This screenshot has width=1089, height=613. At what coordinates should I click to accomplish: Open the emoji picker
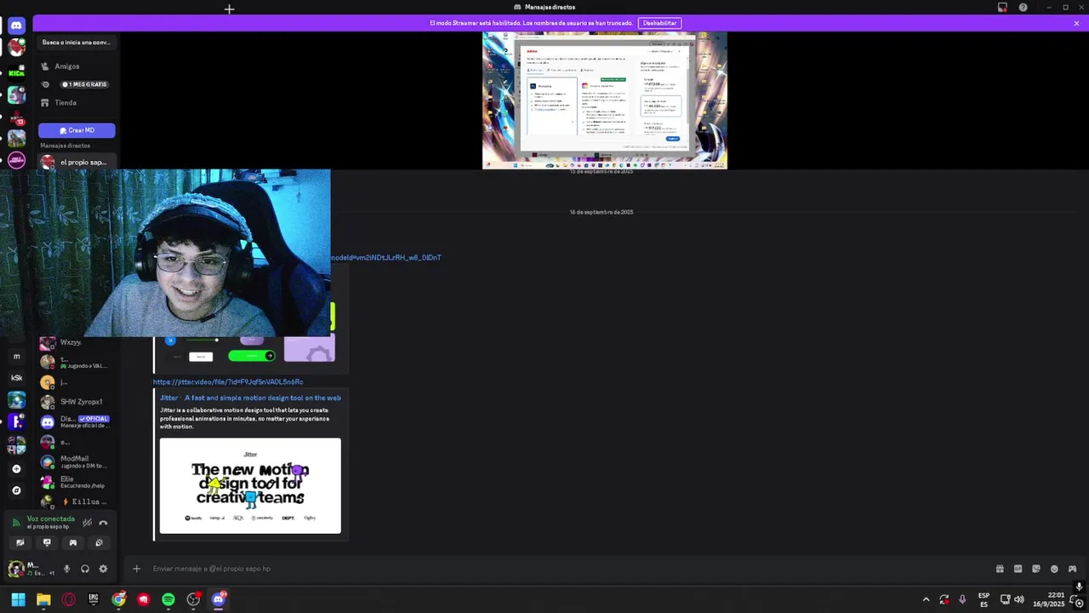[1054, 569]
